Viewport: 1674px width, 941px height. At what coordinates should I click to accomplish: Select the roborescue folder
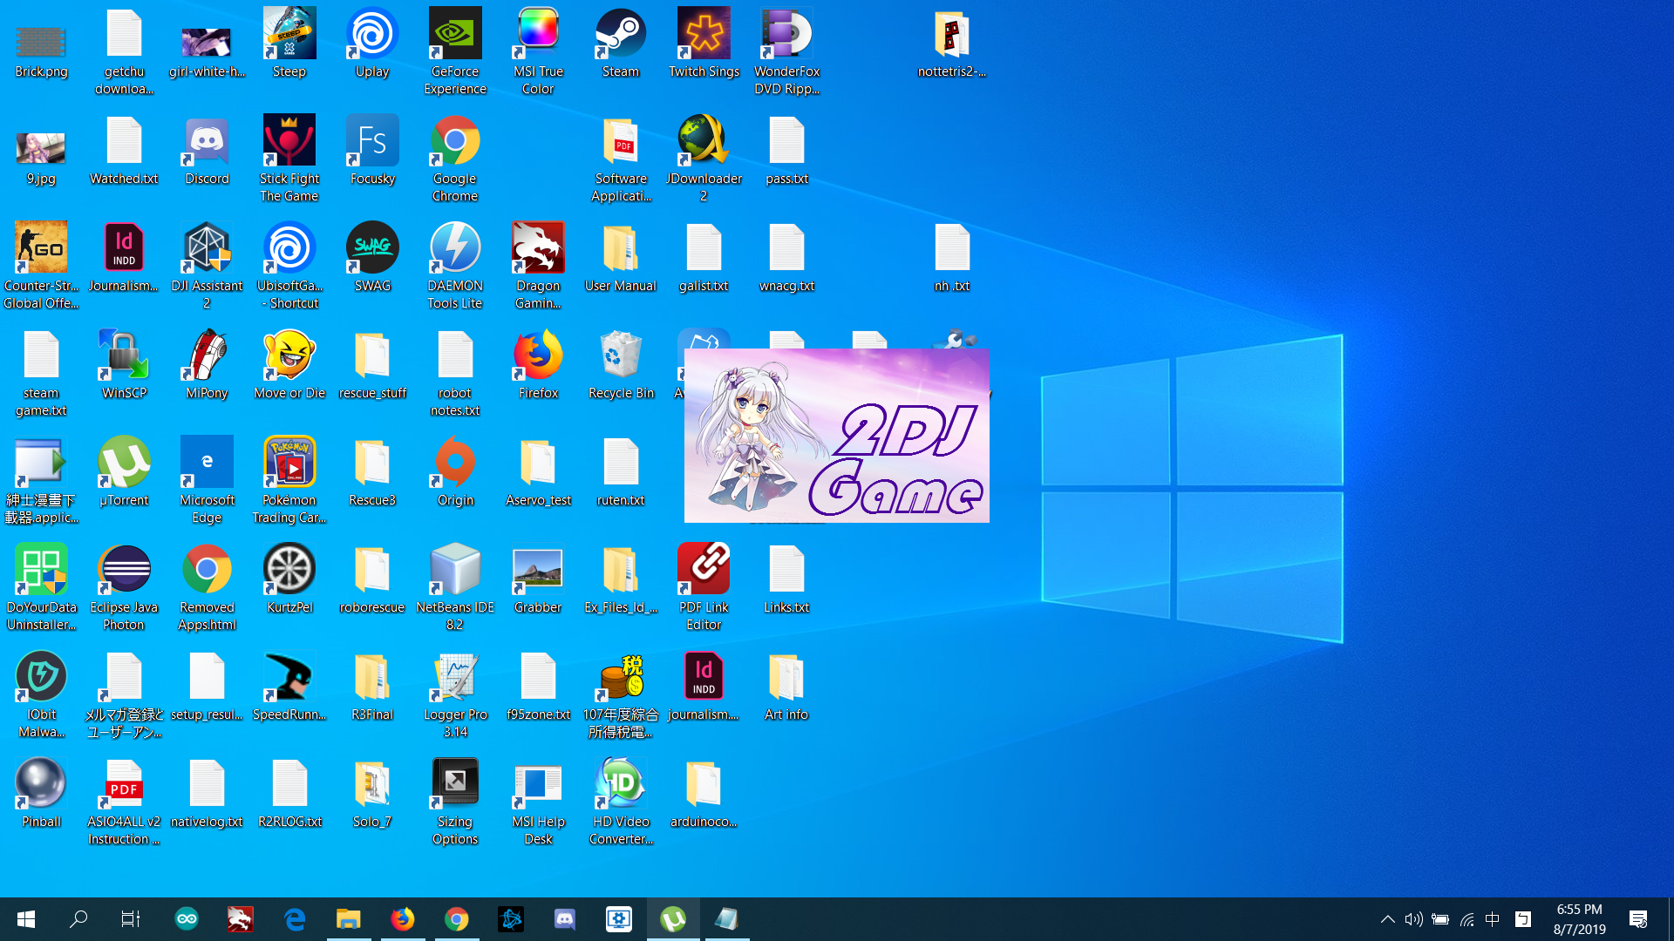[372, 579]
